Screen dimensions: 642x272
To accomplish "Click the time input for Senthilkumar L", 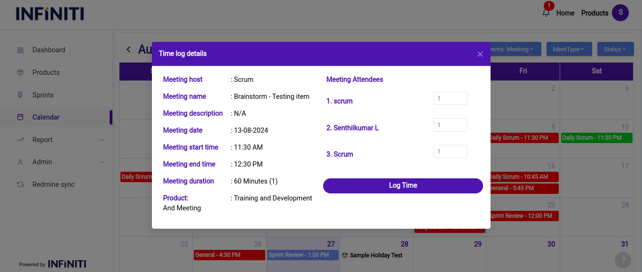I will pyautogui.click(x=450, y=125).
